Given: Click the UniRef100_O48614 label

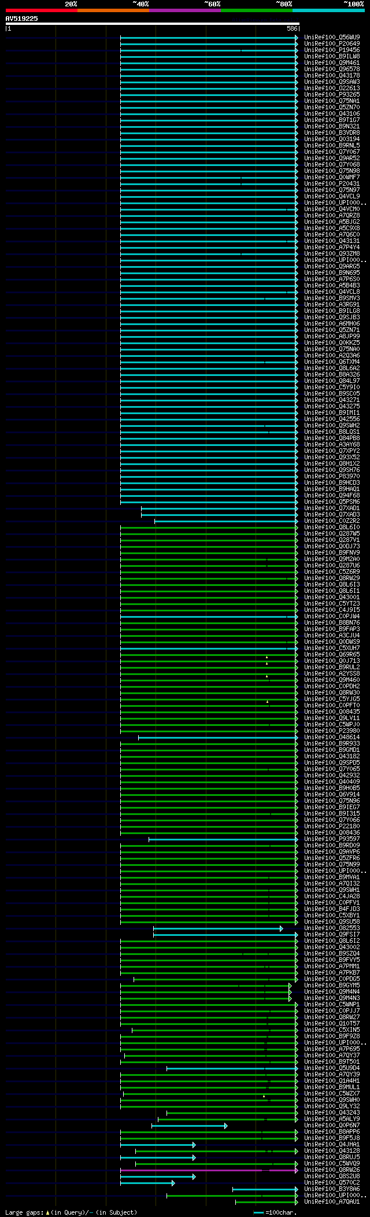Looking at the screenshot, I should (332, 737).
